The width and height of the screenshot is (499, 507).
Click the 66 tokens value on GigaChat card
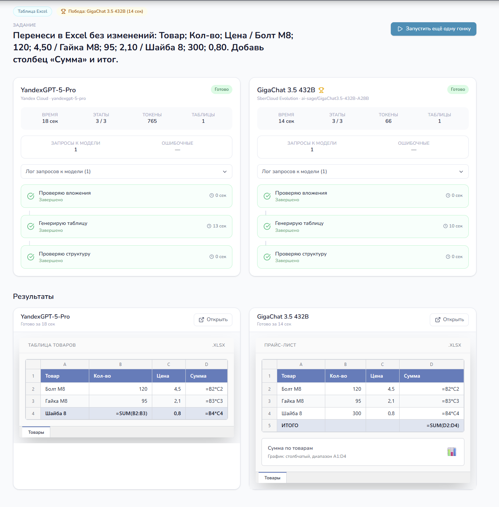(389, 121)
